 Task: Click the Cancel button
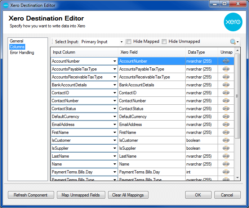[227, 195]
